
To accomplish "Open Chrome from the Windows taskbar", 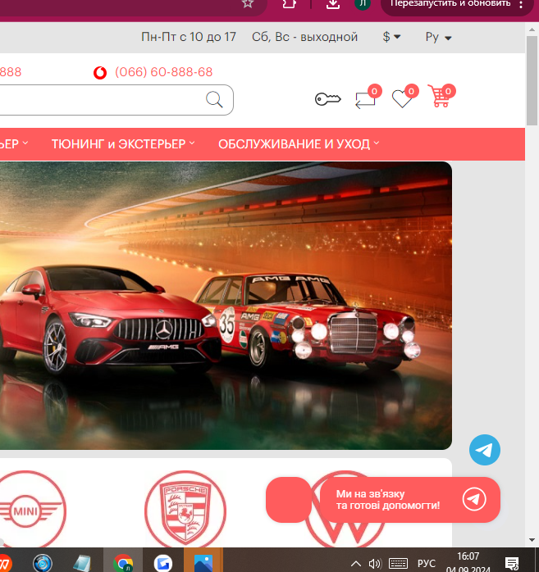I will (x=124, y=562).
